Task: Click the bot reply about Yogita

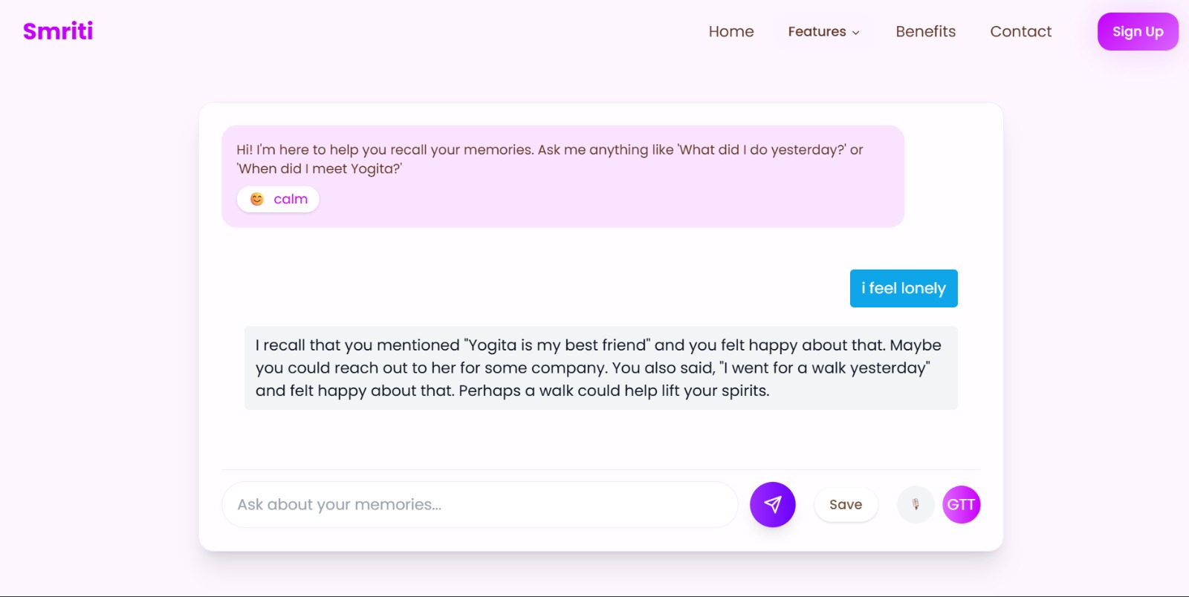Action: click(600, 368)
